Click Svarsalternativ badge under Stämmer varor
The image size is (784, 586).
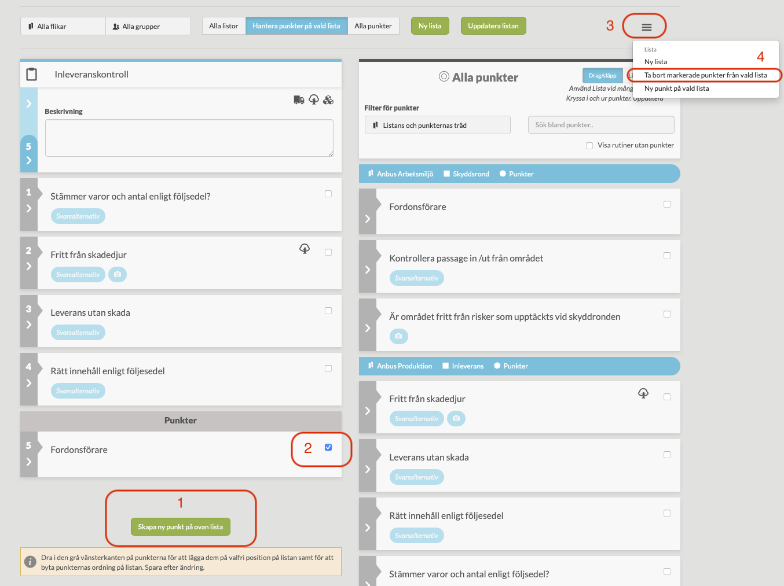coord(78,216)
